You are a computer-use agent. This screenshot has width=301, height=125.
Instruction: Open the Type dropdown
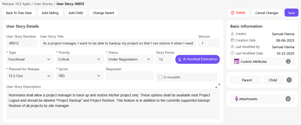coord(30,59)
